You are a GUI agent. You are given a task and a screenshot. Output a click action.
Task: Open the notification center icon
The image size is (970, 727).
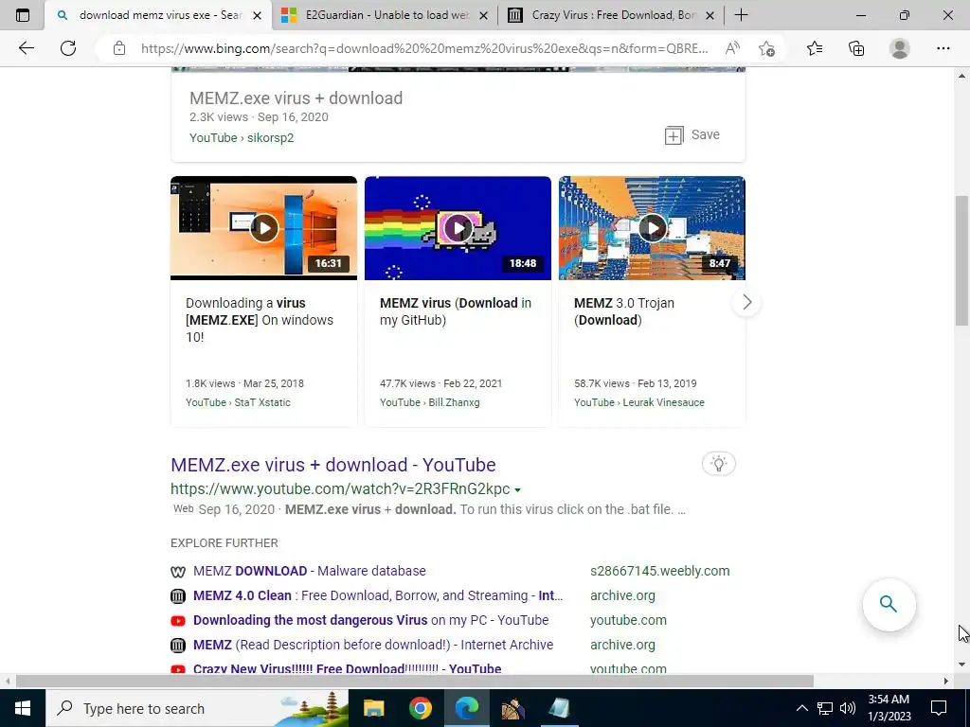tap(939, 708)
